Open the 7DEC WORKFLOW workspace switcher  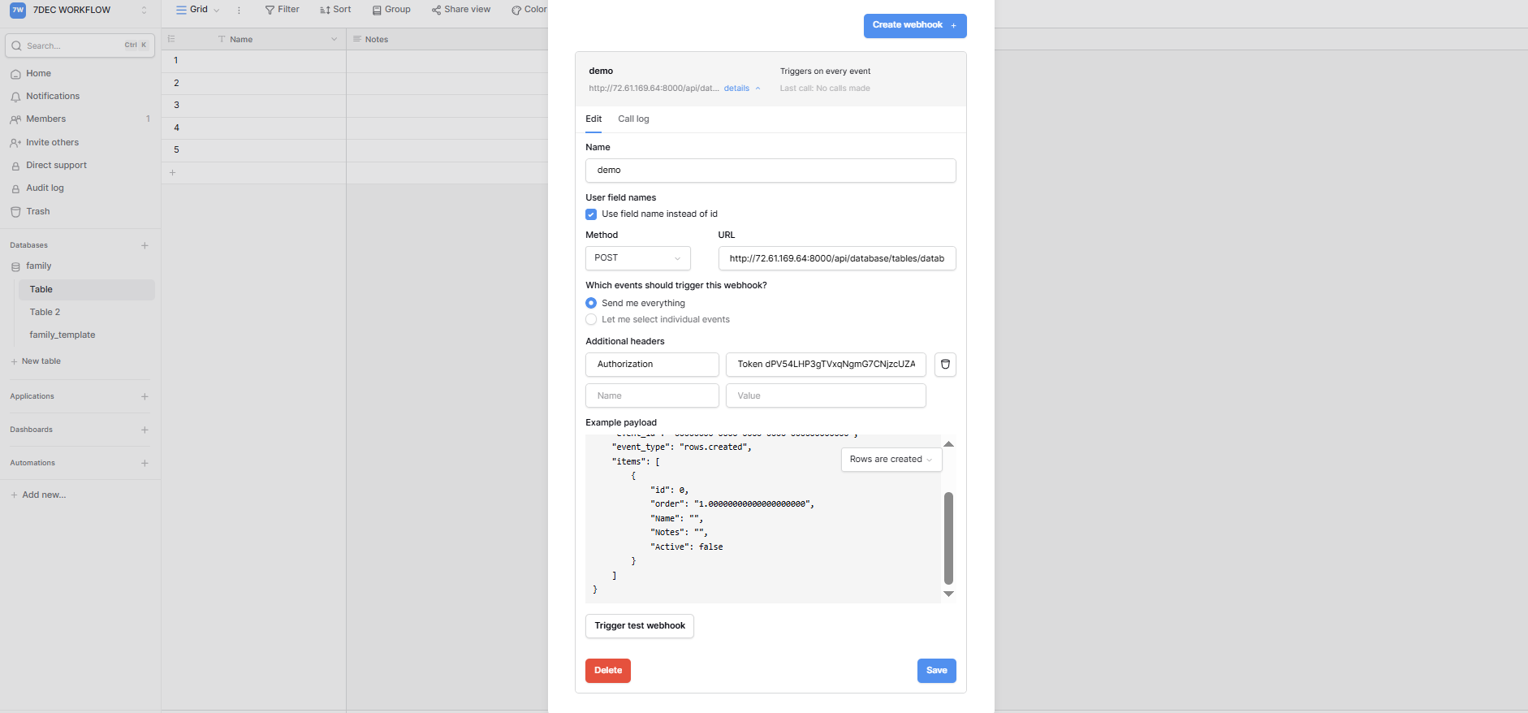pos(79,11)
